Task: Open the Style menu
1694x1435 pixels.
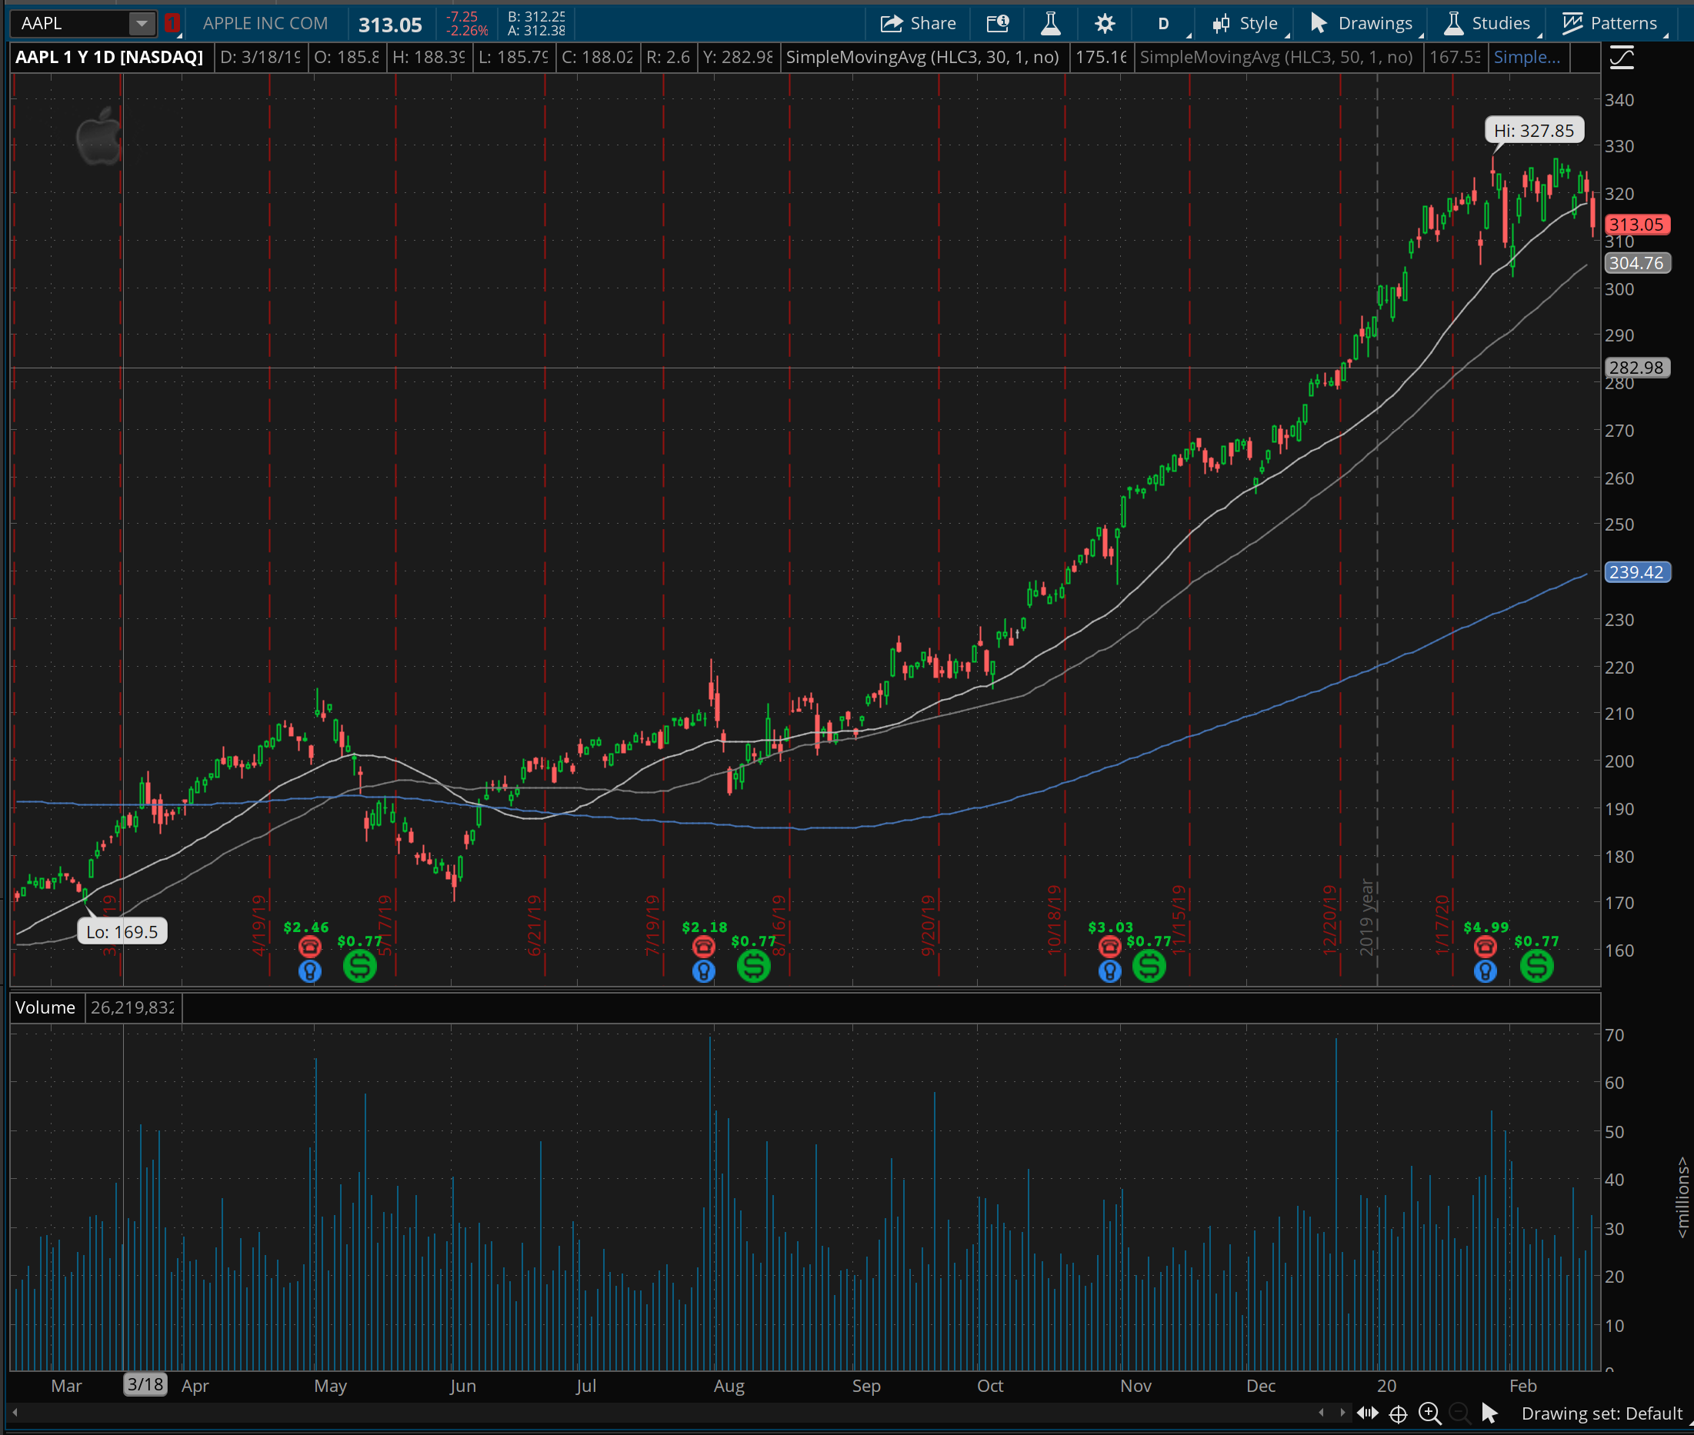Action: 1245,24
